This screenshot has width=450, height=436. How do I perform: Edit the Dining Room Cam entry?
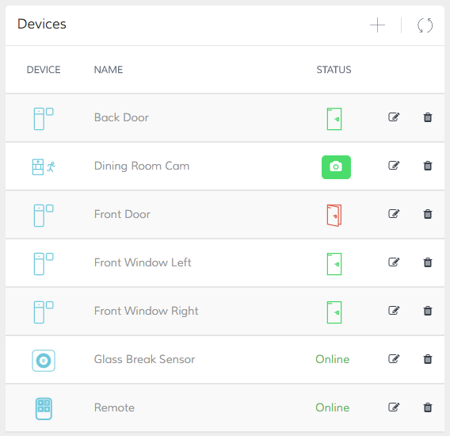click(x=394, y=166)
